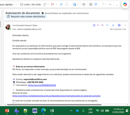Click the scrollbar left arrow
Image resolution: width=130 pixels, height=115 pixels.
(5, 105)
